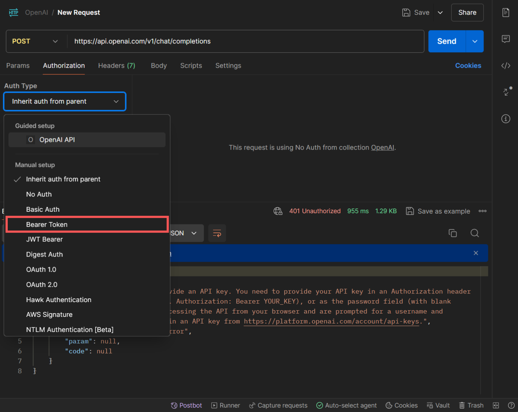Open the Headers (7) tab
Screen dimensions: 518x412
click(x=117, y=66)
